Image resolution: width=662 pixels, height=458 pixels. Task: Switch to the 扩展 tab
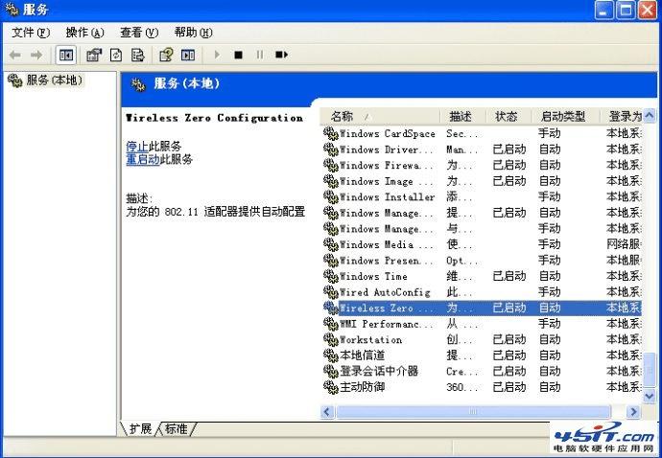140,429
